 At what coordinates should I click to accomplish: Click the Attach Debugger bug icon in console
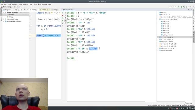62,21
